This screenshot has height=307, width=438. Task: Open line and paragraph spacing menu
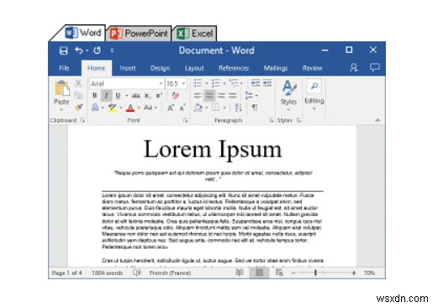point(249,96)
